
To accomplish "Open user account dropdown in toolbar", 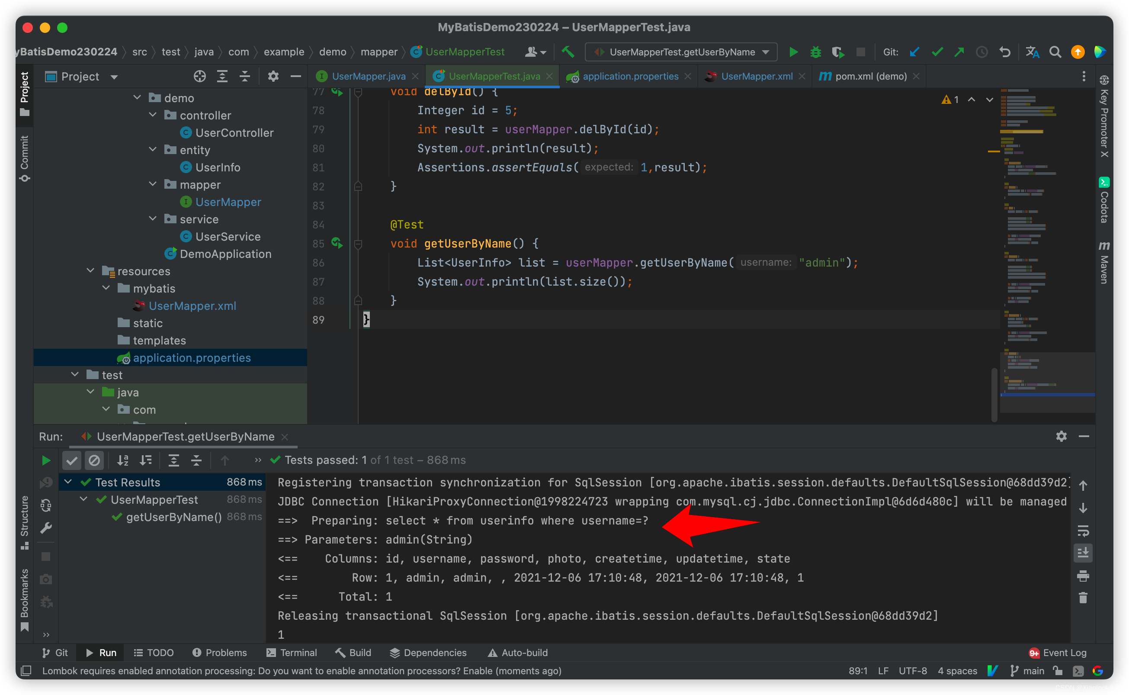I will (x=536, y=52).
